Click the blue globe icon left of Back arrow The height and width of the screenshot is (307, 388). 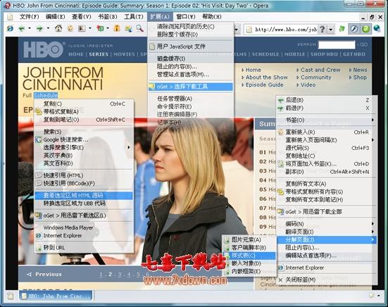tap(10, 29)
